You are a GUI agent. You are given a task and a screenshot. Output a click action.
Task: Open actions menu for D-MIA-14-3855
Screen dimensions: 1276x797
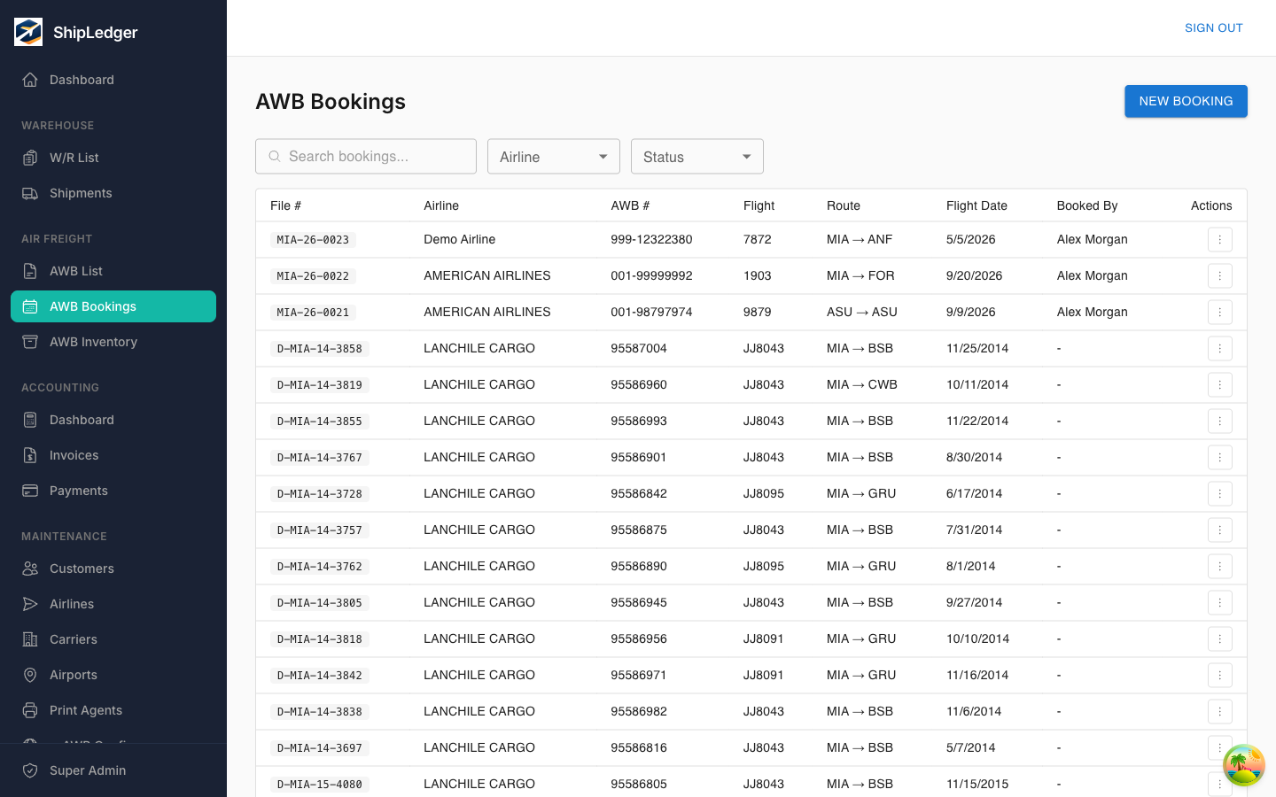tap(1220, 422)
